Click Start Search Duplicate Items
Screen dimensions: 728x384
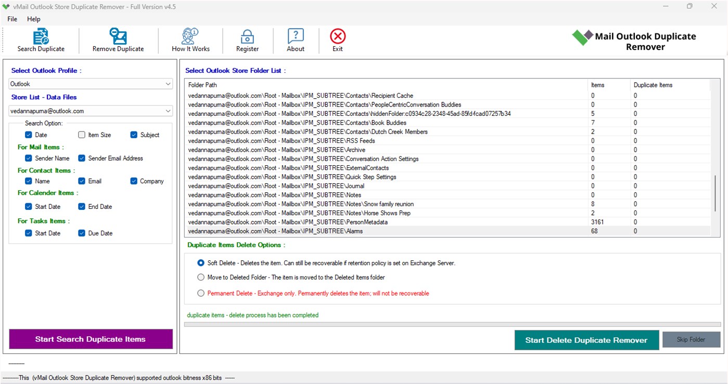(91, 339)
